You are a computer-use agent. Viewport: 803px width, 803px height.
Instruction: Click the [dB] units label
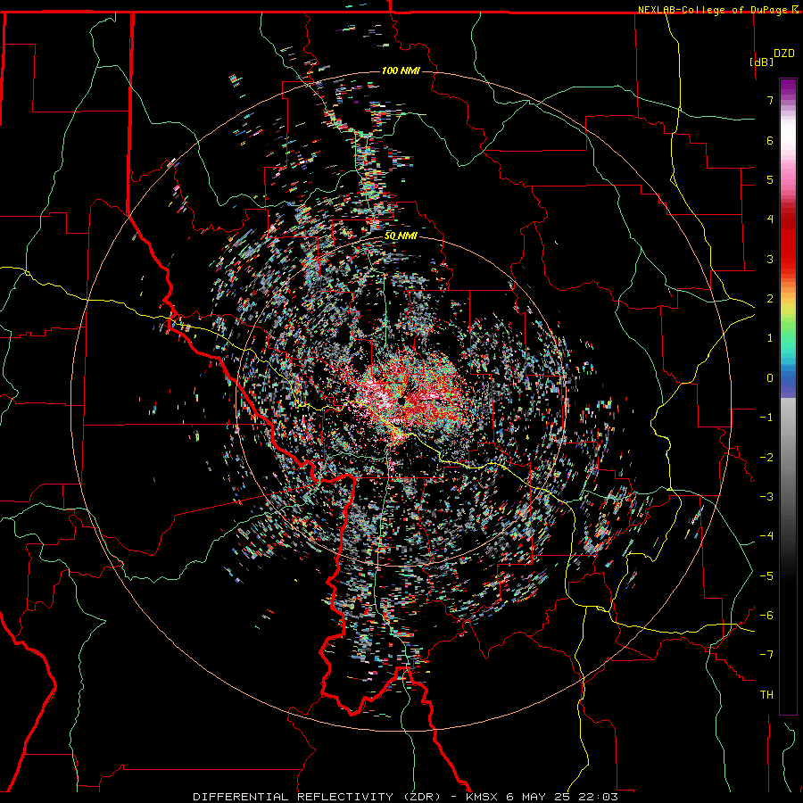(762, 62)
